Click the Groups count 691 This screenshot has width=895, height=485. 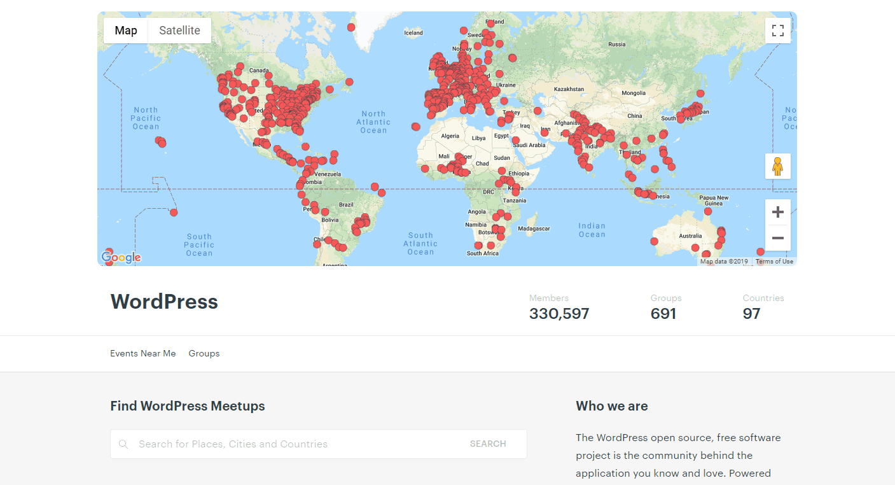pos(663,314)
